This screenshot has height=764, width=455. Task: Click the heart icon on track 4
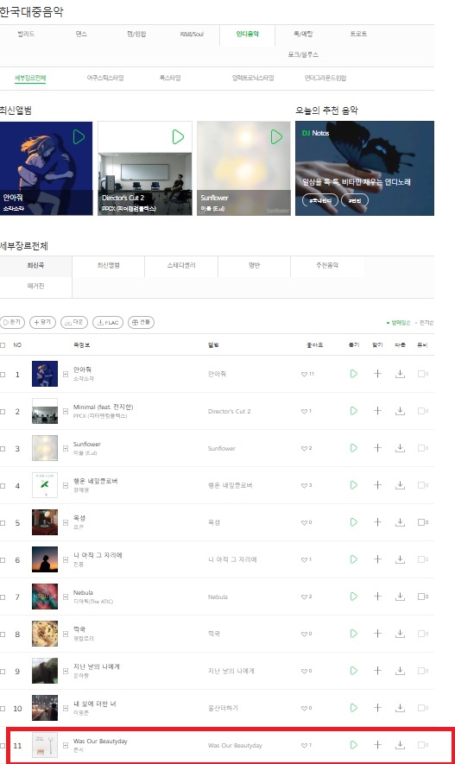tap(304, 485)
